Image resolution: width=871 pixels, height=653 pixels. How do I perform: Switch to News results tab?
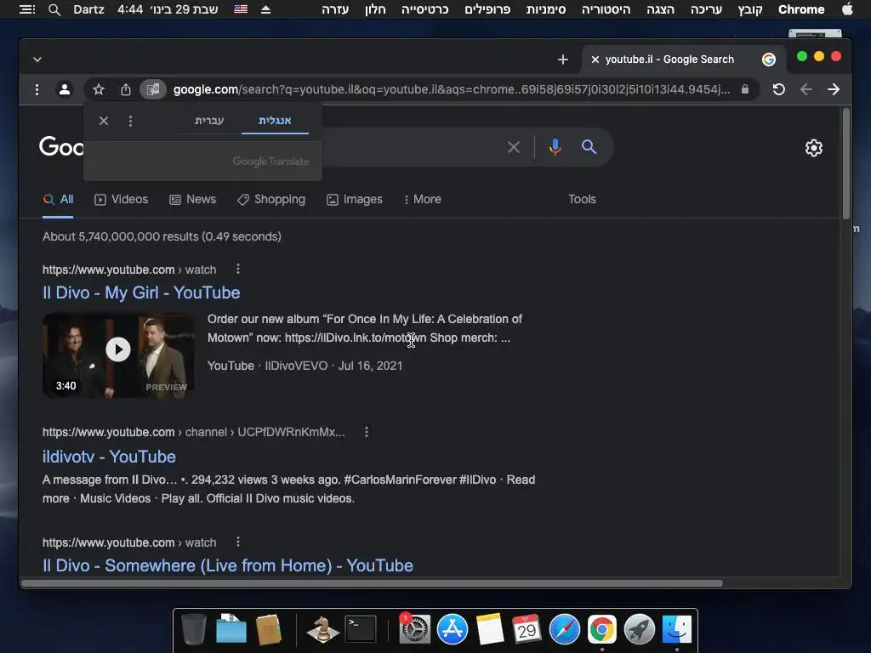coord(193,199)
